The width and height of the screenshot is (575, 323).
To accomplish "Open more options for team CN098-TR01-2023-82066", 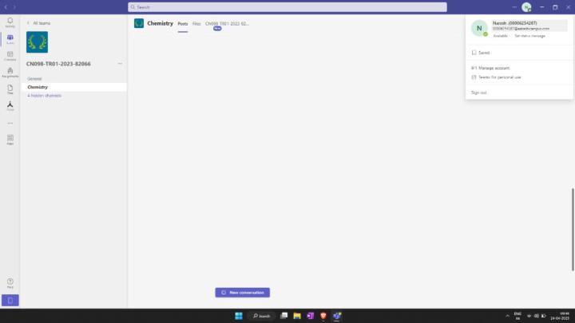I will tap(120, 64).
